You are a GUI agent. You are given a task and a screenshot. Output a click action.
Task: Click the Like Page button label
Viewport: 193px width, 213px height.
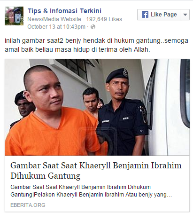[163, 15]
